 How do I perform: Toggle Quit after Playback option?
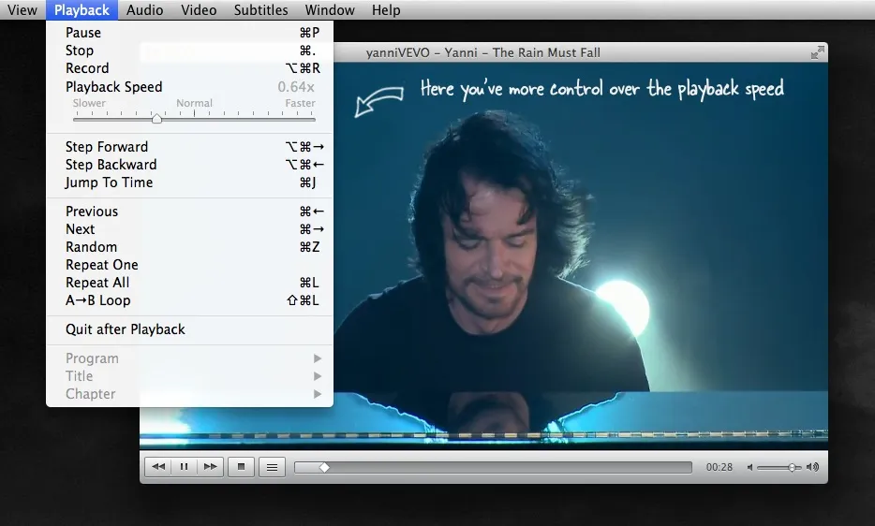click(x=190, y=329)
